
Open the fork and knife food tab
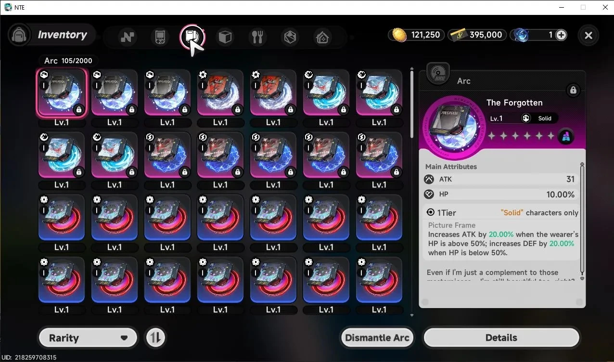(x=257, y=37)
